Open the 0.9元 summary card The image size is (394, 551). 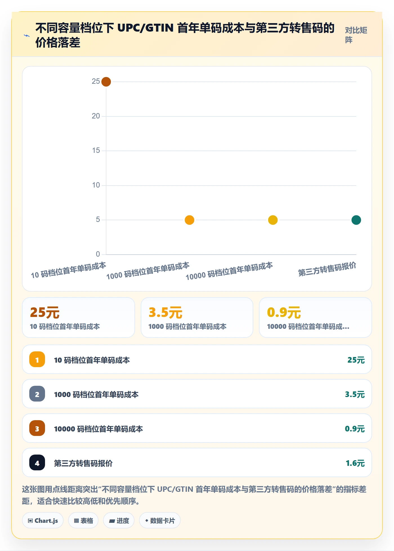point(315,318)
